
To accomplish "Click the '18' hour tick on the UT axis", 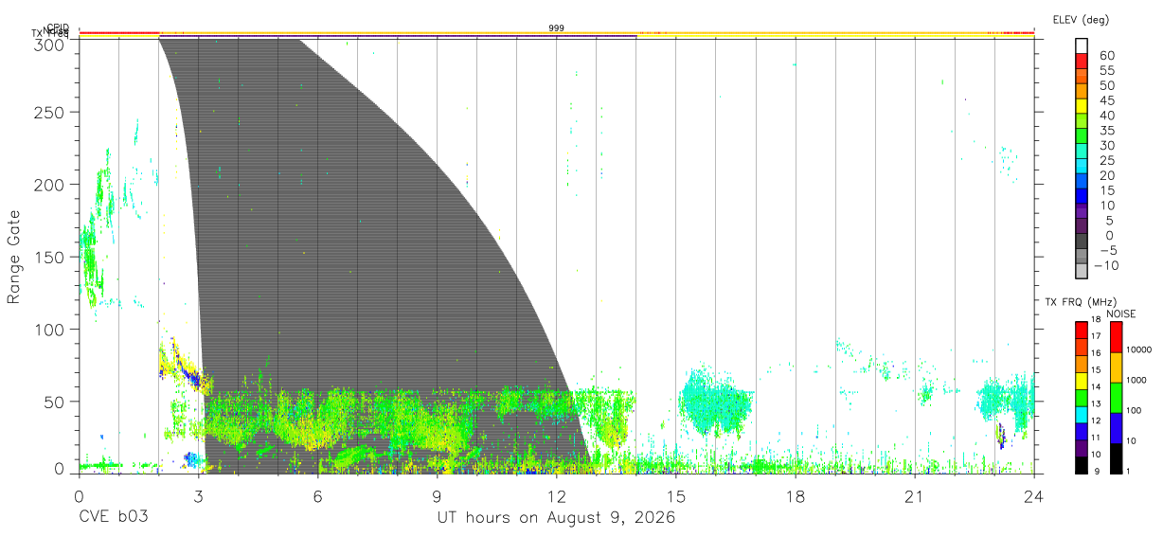I will coord(796,496).
